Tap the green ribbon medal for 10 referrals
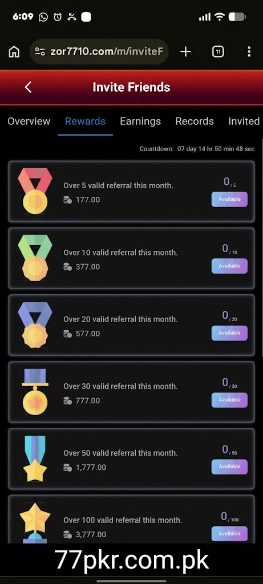The width and height of the screenshot is (263, 584). 35,258
